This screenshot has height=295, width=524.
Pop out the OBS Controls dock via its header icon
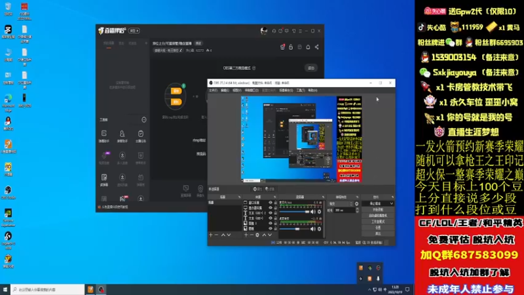[x=392, y=197]
